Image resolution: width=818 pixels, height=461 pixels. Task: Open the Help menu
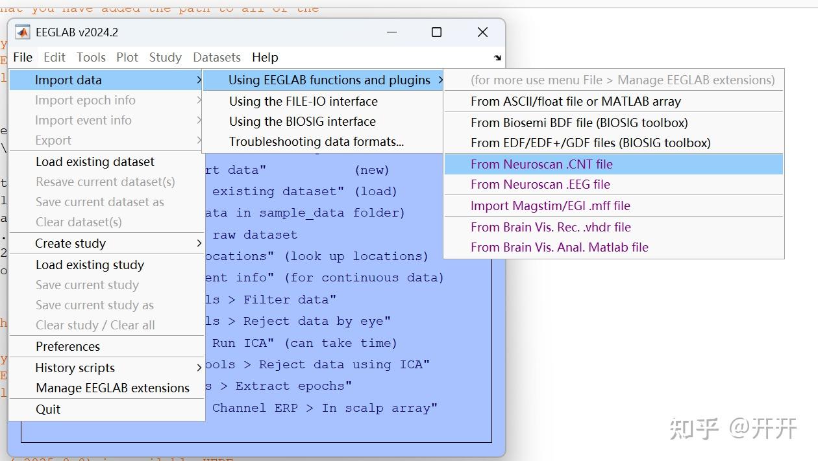[x=265, y=57]
